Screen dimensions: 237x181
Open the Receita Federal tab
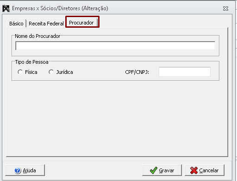pos(46,24)
